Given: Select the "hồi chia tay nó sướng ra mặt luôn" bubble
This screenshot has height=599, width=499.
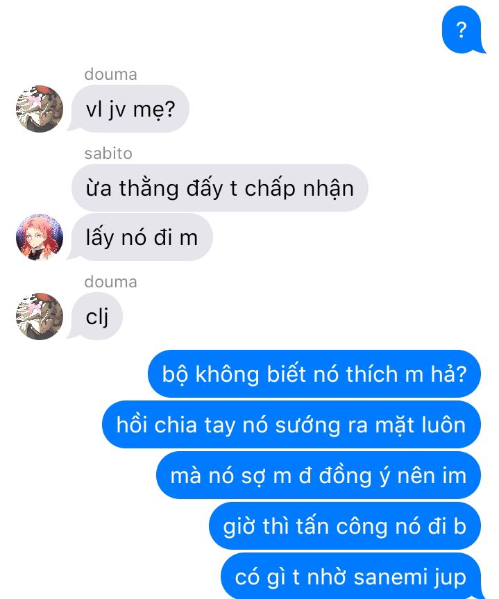Looking at the screenshot, I should (x=291, y=425).
